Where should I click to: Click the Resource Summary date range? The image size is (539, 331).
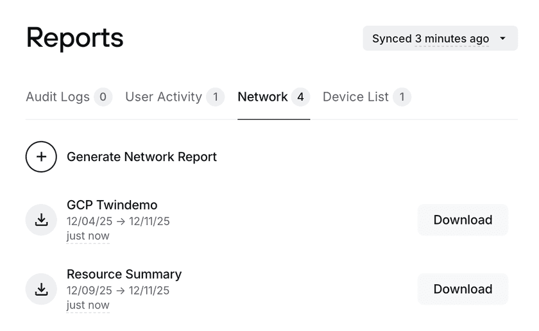pyautogui.click(x=118, y=291)
